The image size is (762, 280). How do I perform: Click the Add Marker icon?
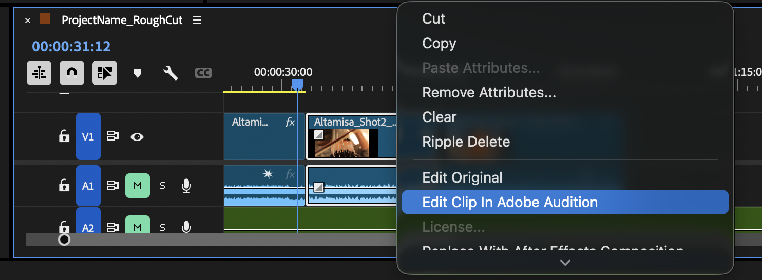tap(137, 73)
